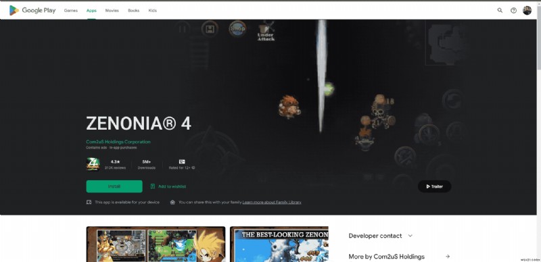This screenshot has width=541, height=262.
Task: Click Add to wishlist
Action: (168, 186)
